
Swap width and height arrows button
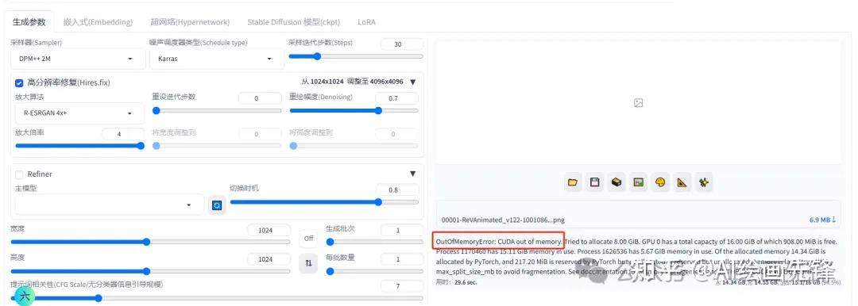pos(308,263)
